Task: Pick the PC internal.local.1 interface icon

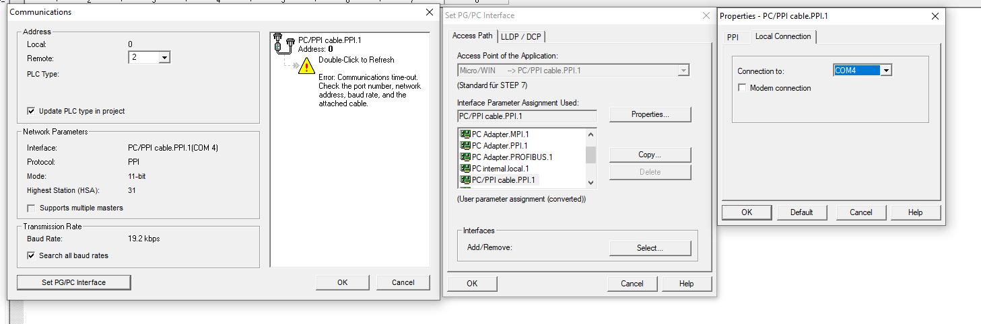Action: click(465, 168)
